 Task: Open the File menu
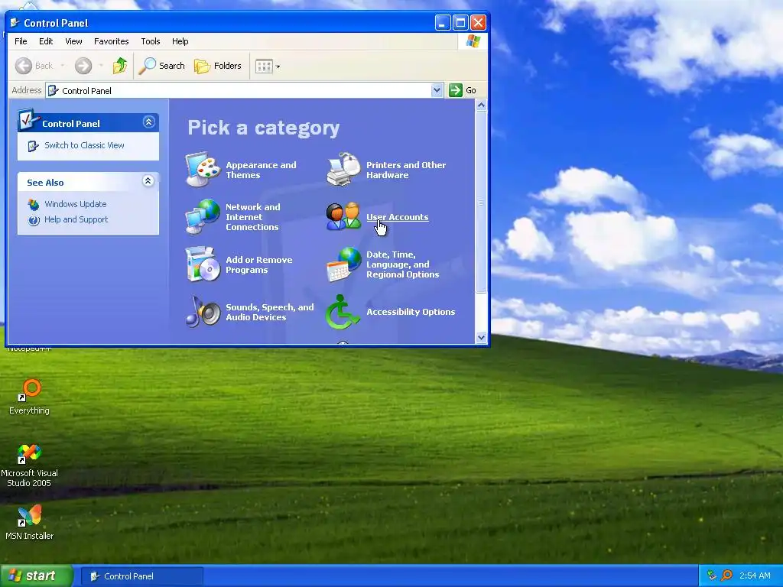pos(21,41)
